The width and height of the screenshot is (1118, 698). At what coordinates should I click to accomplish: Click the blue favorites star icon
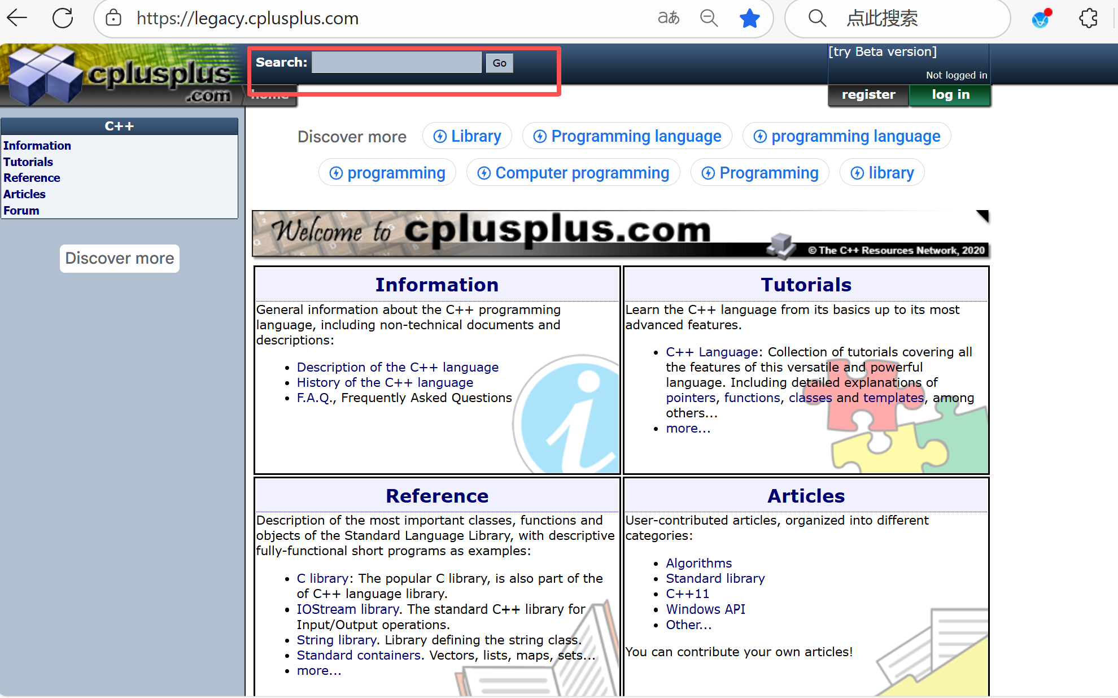[x=750, y=18]
